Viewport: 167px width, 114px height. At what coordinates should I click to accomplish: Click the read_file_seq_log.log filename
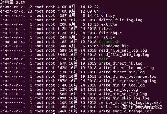pyautogui.click(x=123, y=50)
